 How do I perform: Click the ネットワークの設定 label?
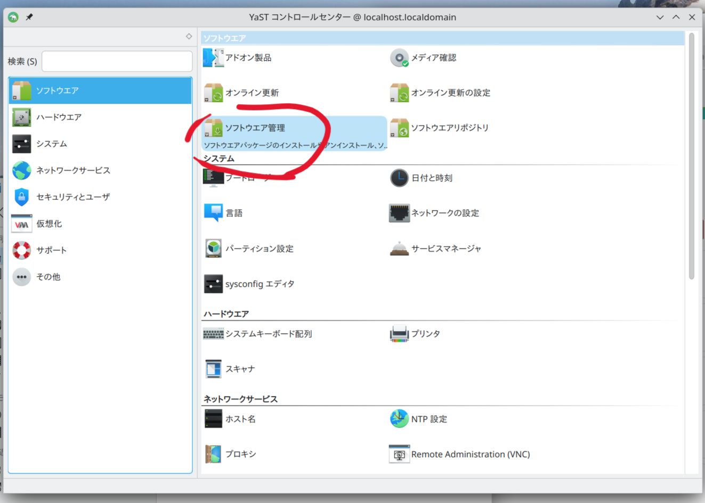[445, 213]
